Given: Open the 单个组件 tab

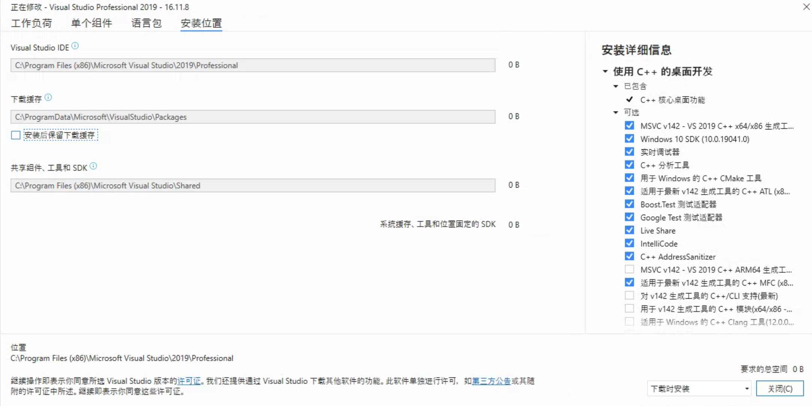Looking at the screenshot, I should pyautogui.click(x=92, y=23).
